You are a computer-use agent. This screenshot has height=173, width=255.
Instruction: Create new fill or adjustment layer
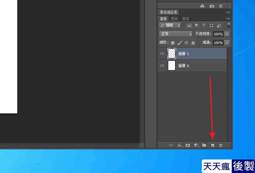196,145
